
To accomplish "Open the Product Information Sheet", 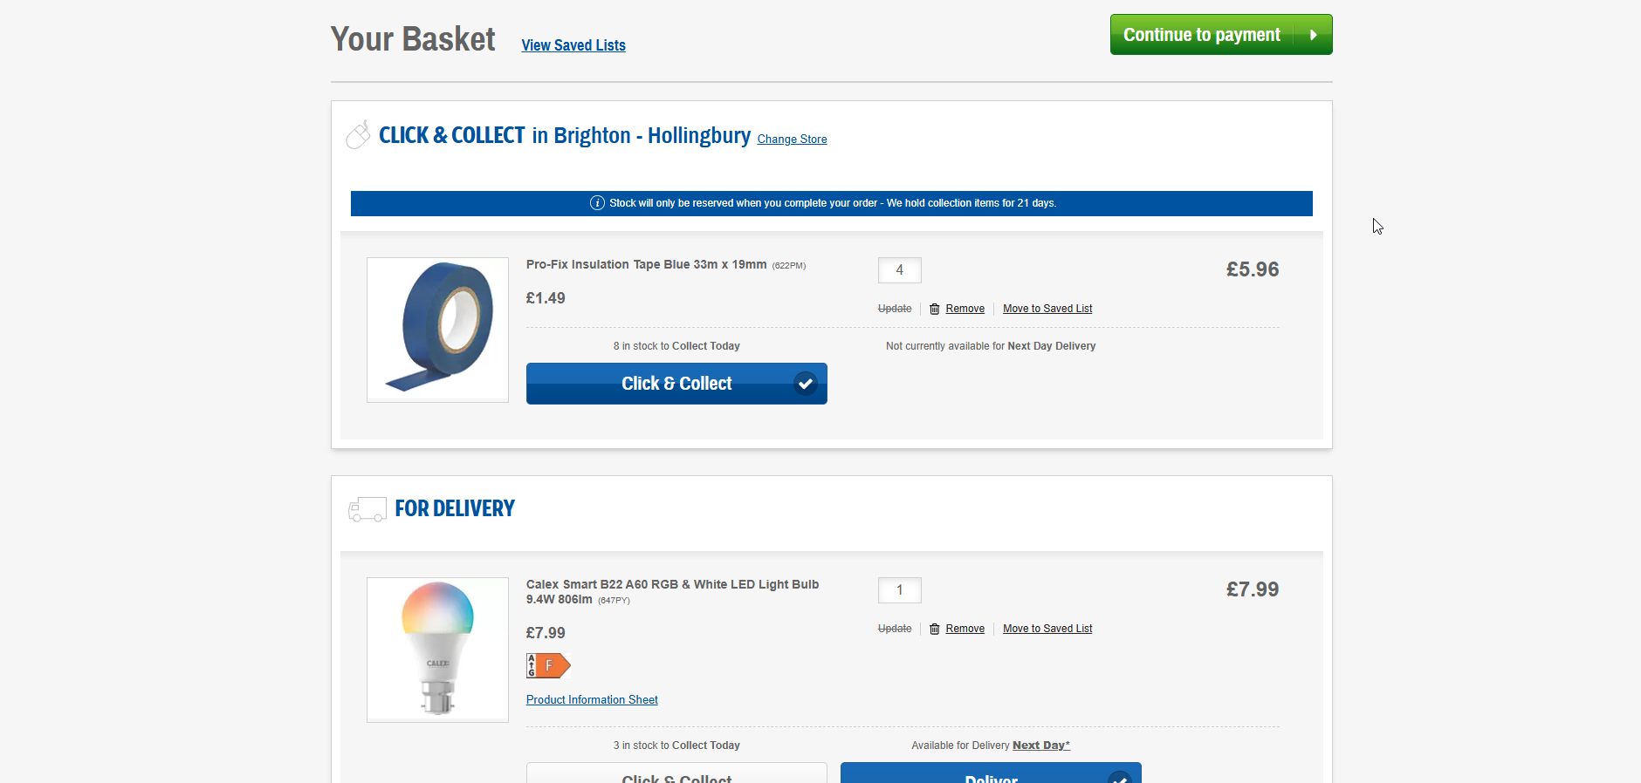I will tap(592, 700).
